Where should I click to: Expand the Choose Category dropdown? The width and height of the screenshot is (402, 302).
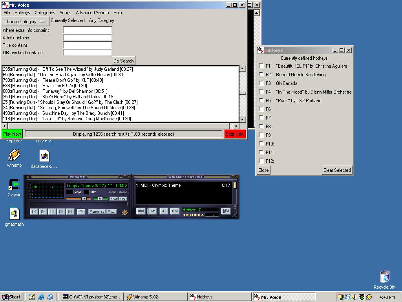[25, 22]
